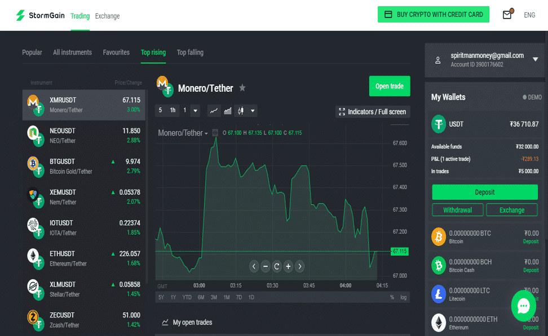The image size is (548, 336).
Task: Click the Litecoin wallet icon
Action: 439,294
